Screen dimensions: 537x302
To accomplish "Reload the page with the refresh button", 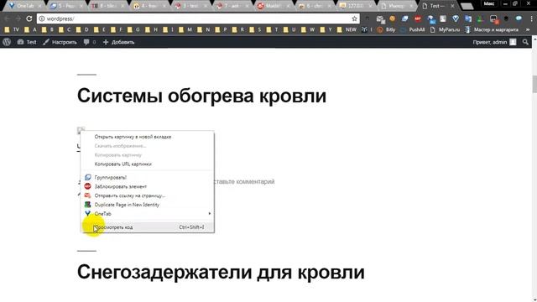I will coord(29,18).
